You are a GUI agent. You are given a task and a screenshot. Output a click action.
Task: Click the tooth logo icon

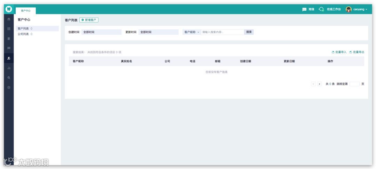point(9,9)
